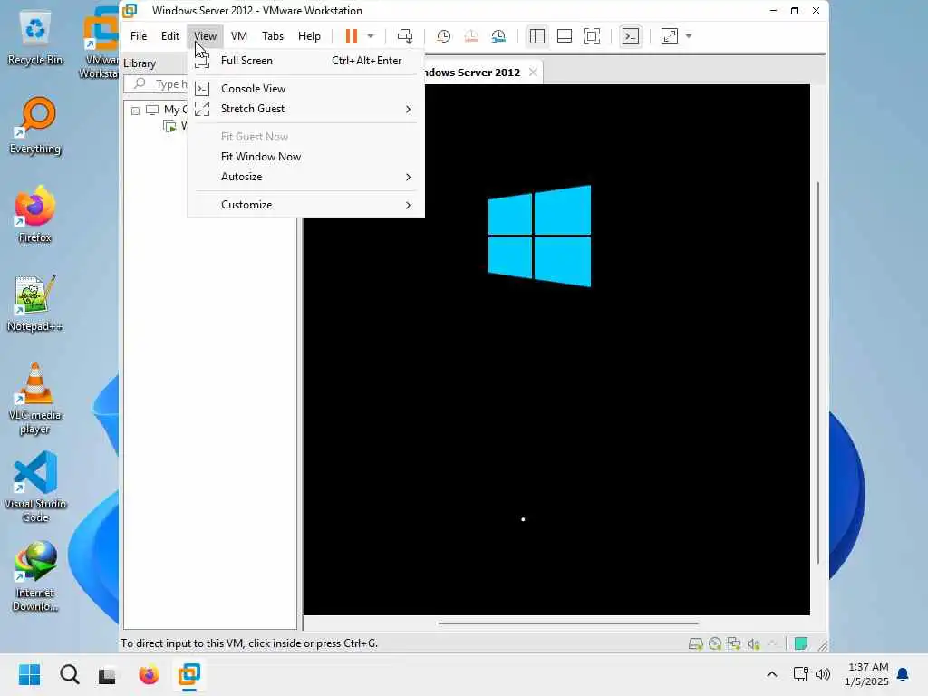928x696 pixels.
Task: Click the horizontal scrollbar below the VM display
Action: [568, 623]
